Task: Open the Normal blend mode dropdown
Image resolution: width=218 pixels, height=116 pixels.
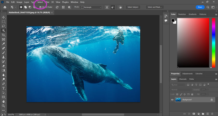Action: (181, 90)
